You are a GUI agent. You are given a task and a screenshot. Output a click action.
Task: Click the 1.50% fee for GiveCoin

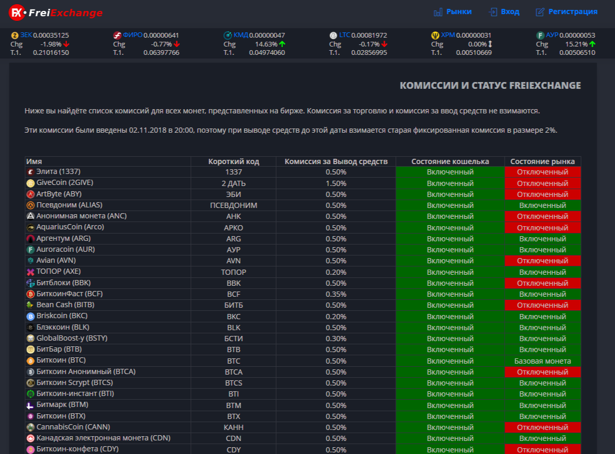coord(336,183)
